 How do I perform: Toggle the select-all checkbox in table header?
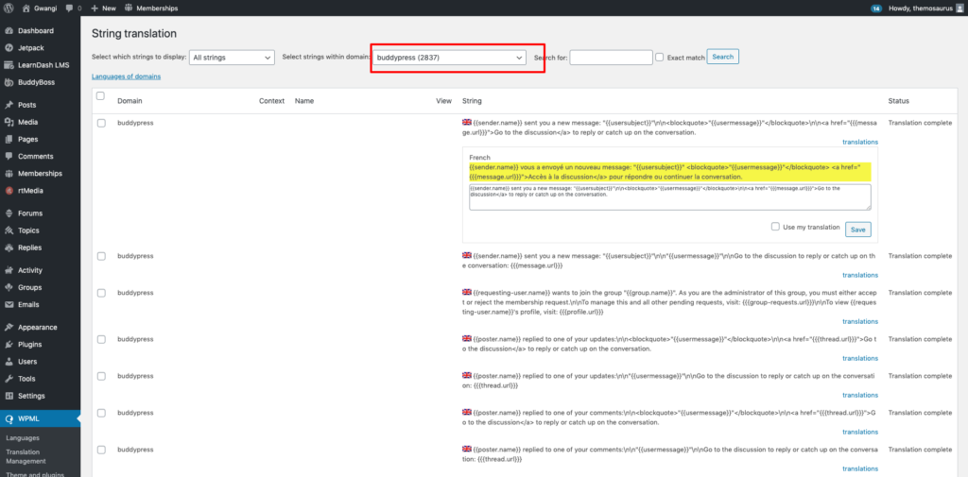pos(100,95)
